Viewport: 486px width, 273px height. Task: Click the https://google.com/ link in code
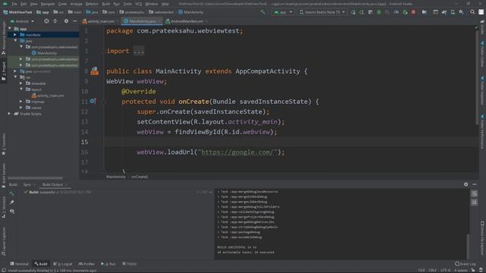pos(238,152)
